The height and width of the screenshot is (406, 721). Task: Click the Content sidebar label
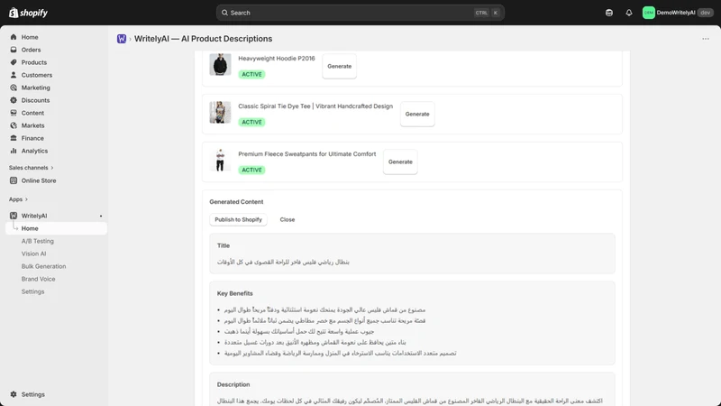(32, 113)
